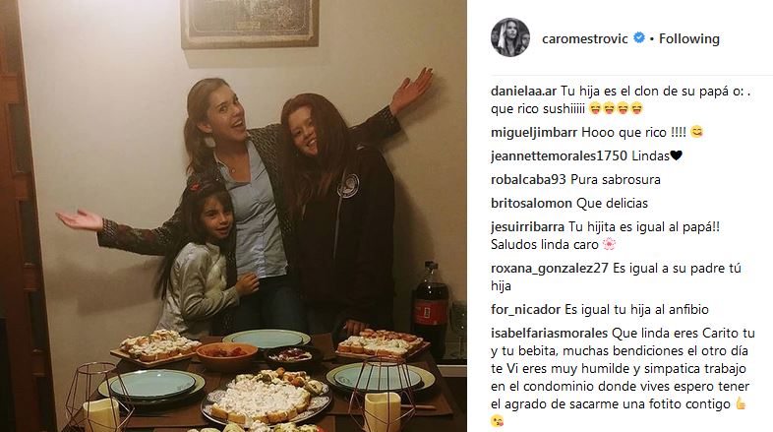Open migueljimbarr commenter profile
773x432 pixels.
coord(534,132)
